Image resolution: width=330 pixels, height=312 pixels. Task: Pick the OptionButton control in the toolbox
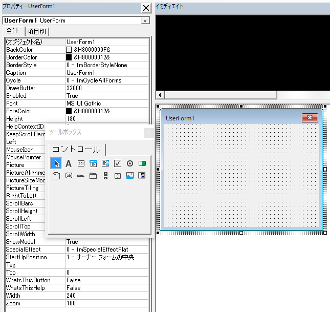(x=130, y=163)
